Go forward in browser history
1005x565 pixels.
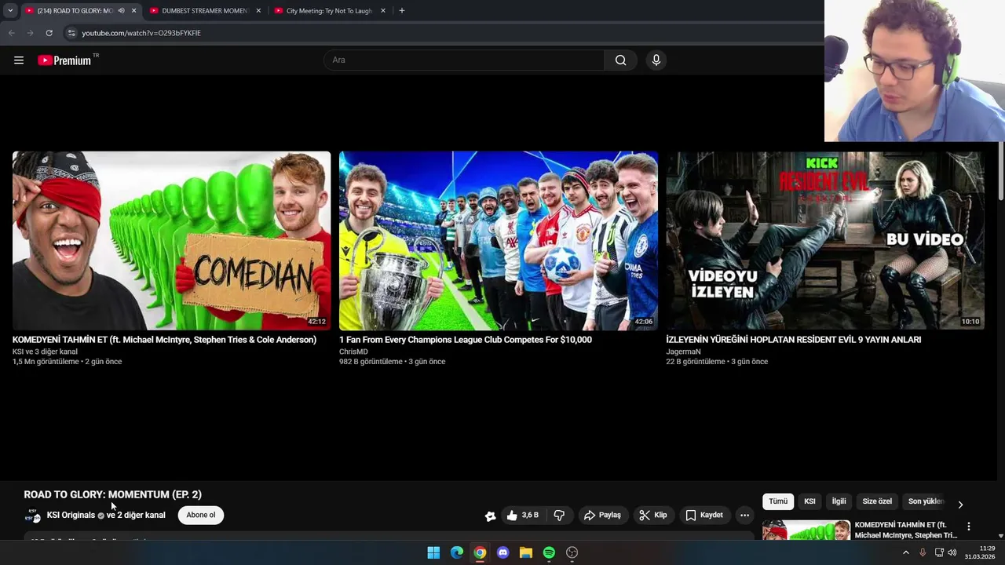coord(30,33)
